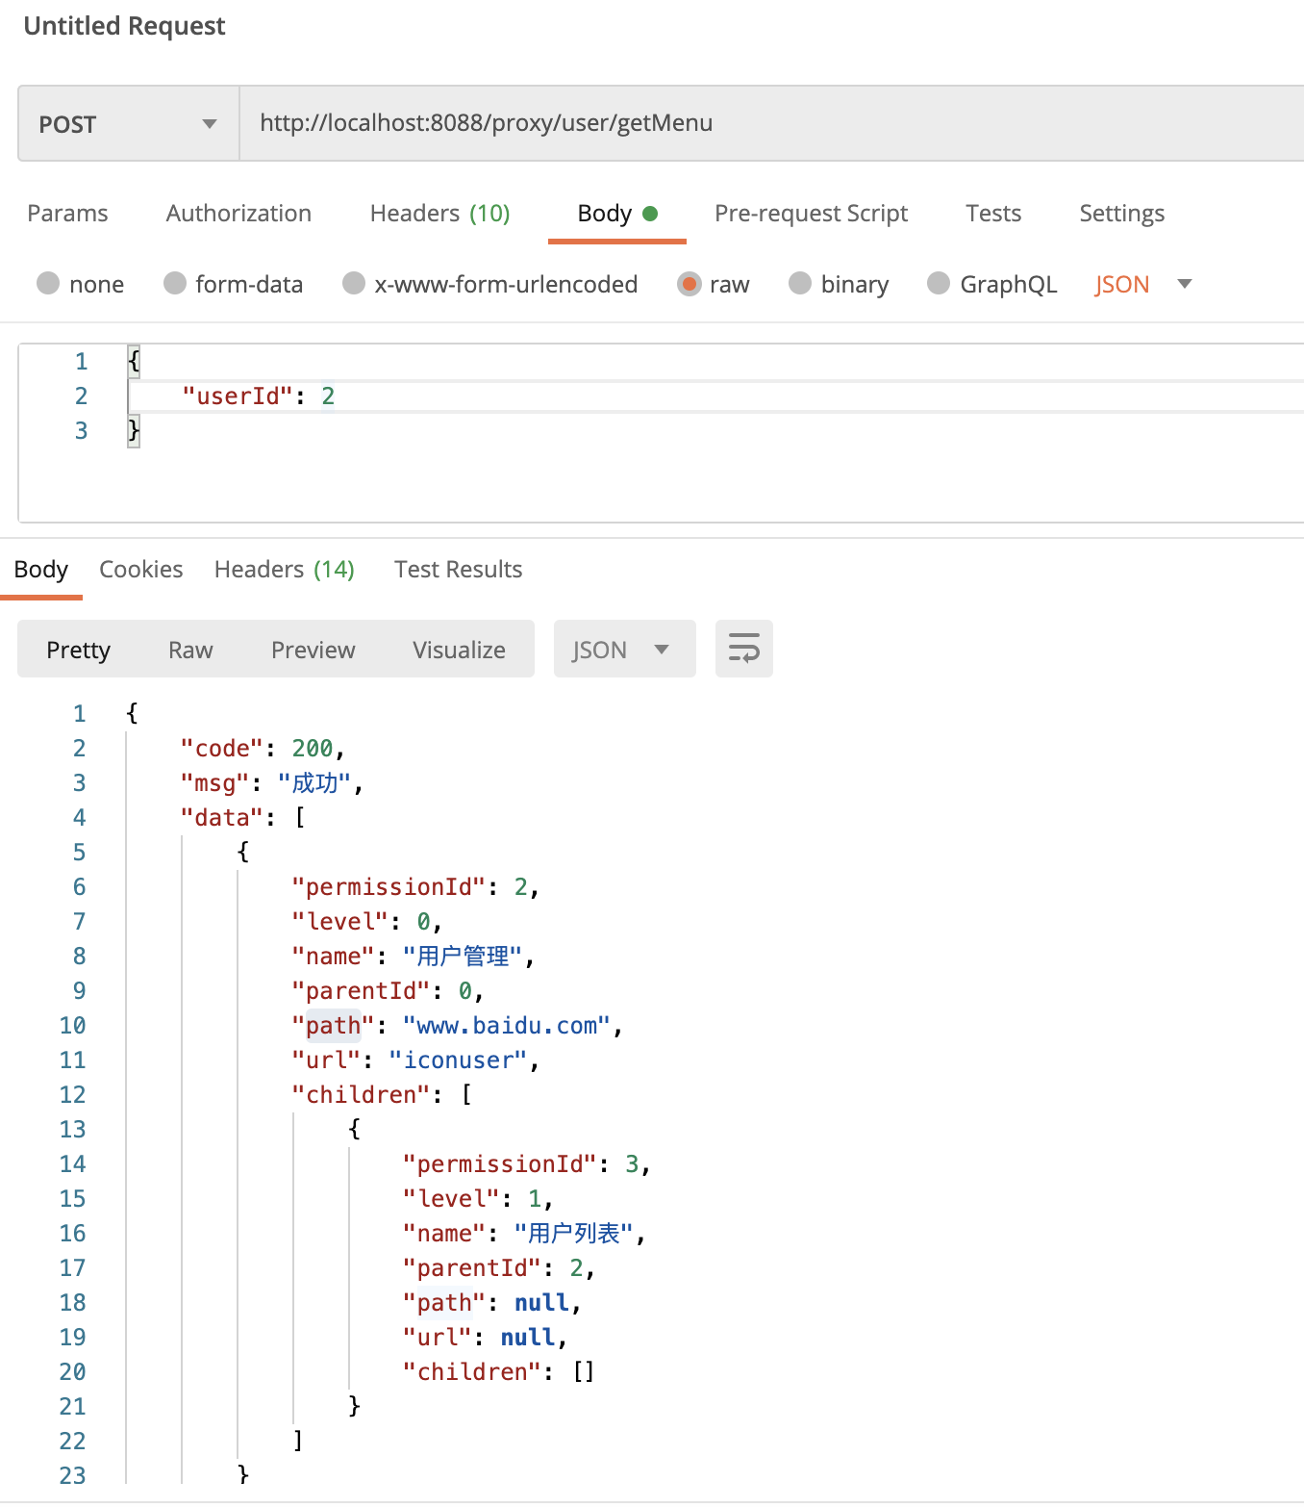Select the none body type radio
The image size is (1304, 1507).
point(48,283)
